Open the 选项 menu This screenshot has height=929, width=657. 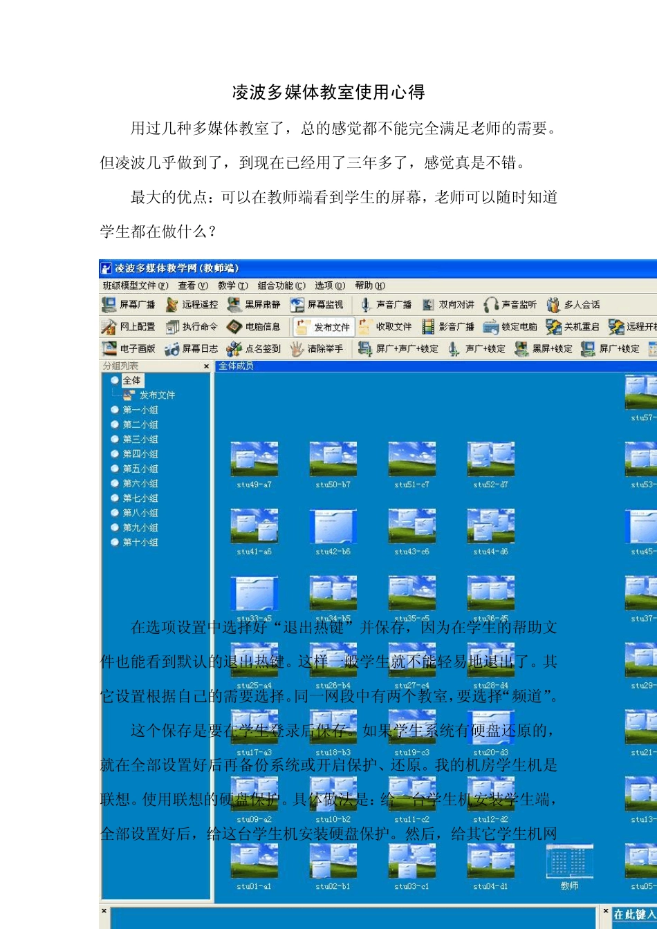click(330, 285)
